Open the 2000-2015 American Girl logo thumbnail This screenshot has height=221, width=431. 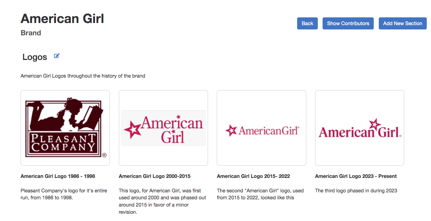163,128
